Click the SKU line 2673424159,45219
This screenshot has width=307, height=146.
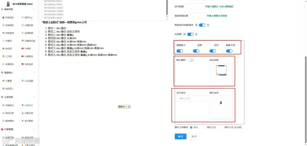click(53, 18)
